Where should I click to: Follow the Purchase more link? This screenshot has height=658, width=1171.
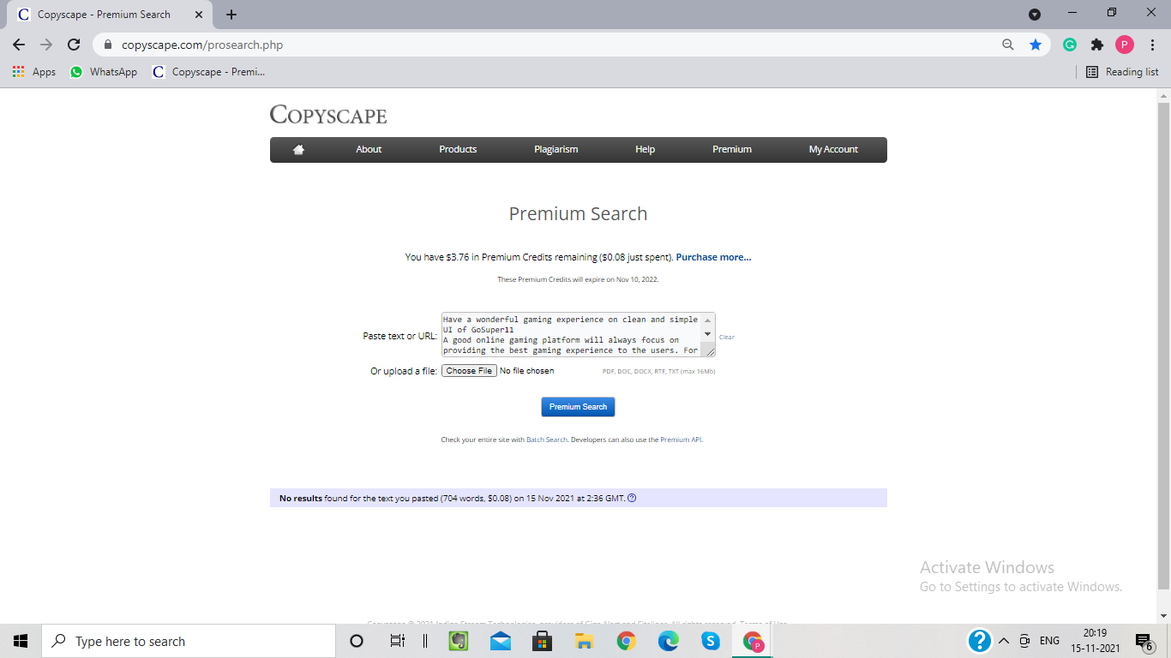tap(713, 257)
